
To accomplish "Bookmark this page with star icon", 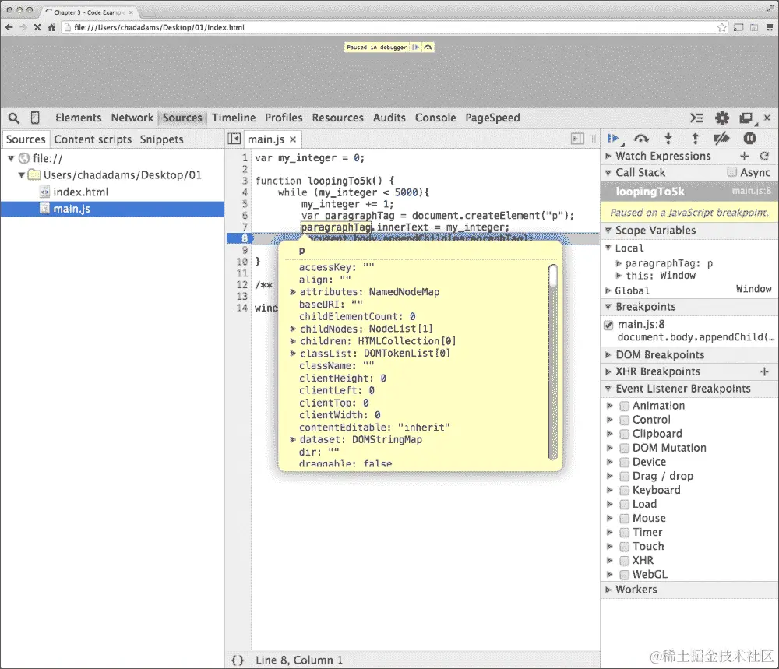I will pyautogui.click(x=722, y=27).
